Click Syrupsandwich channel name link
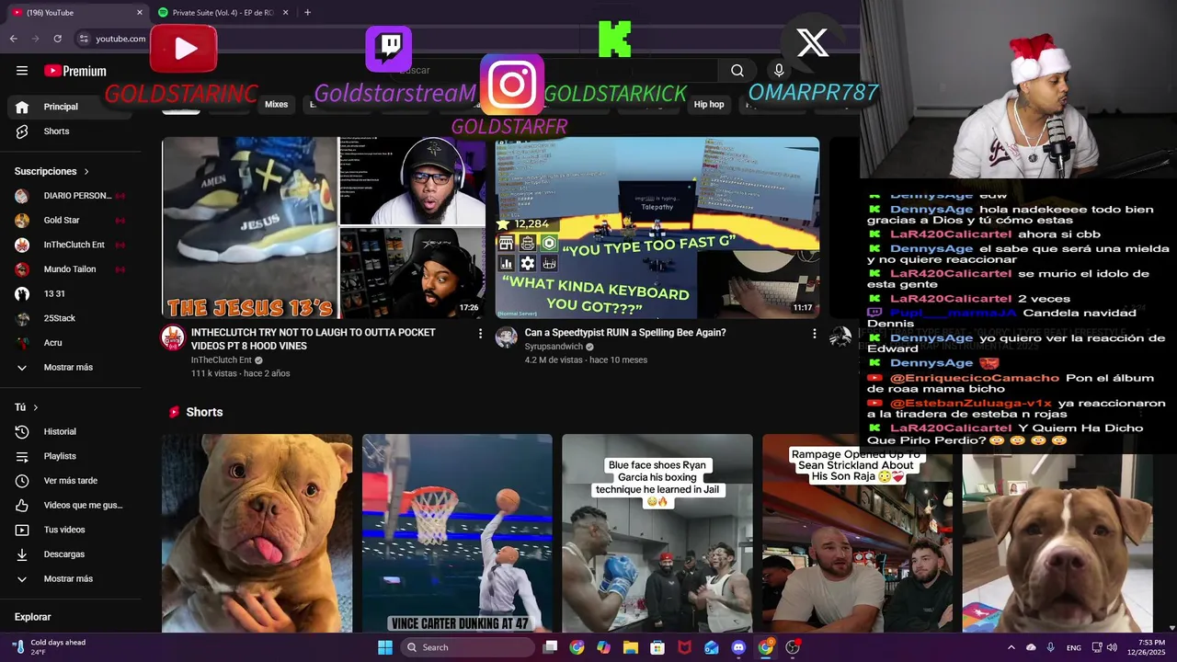Image resolution: width=1177 pixels, height=662 pixels. tap(554, 347)
